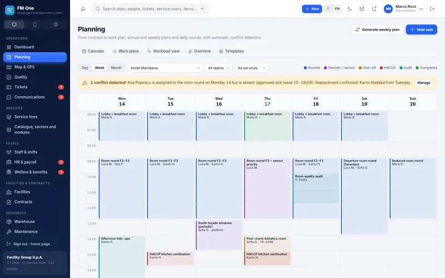
Task: Open Sunday Reduced room round task
Action: coord(413,188)
